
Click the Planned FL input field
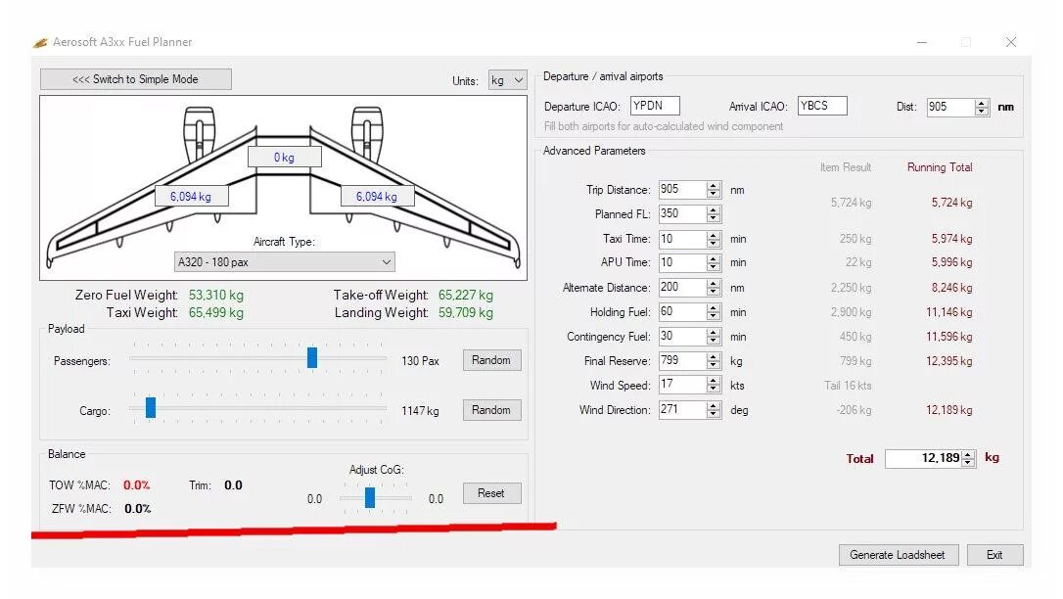[x=682, y=214]
